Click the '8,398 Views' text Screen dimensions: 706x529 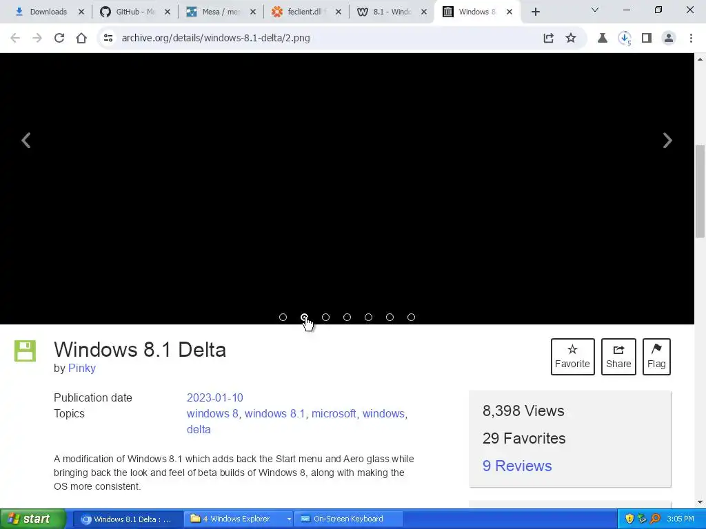pyautogui.click(x=523, y=411)
